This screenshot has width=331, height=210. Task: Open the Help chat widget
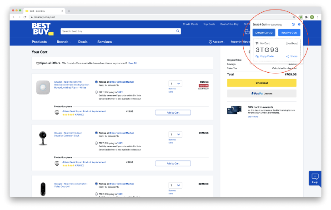click(x=315, y=178)
